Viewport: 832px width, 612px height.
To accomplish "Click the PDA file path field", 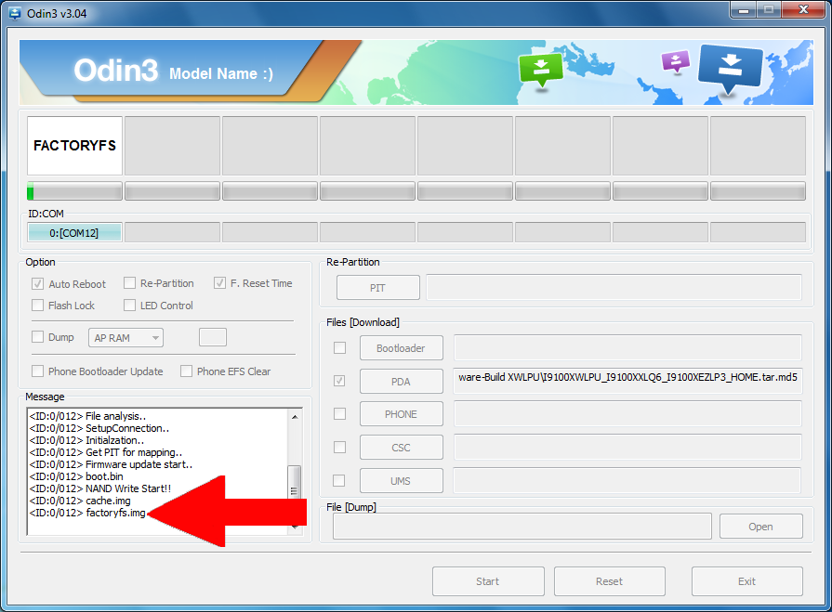I will tap(627, 381).
